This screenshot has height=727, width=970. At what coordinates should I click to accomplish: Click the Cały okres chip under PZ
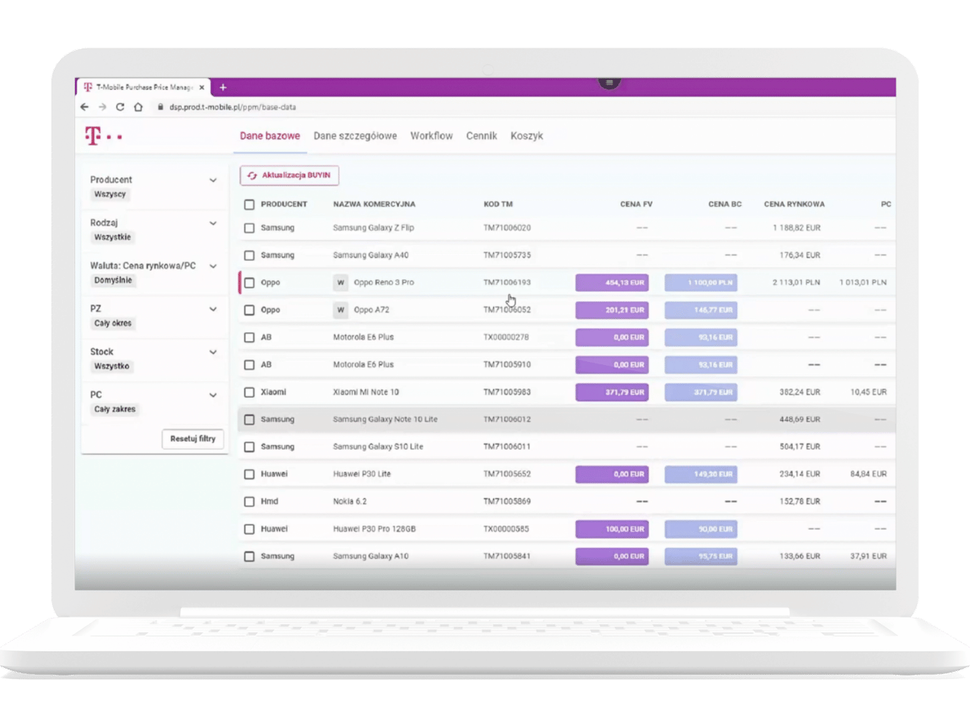click(x=113, y=323)
